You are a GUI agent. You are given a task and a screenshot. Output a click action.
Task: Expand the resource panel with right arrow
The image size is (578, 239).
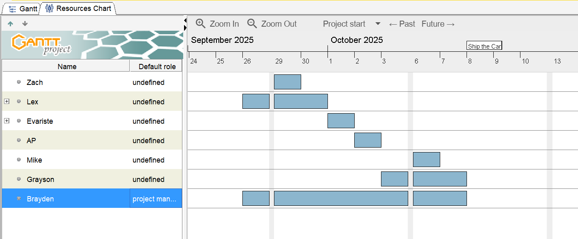(185, 27)
